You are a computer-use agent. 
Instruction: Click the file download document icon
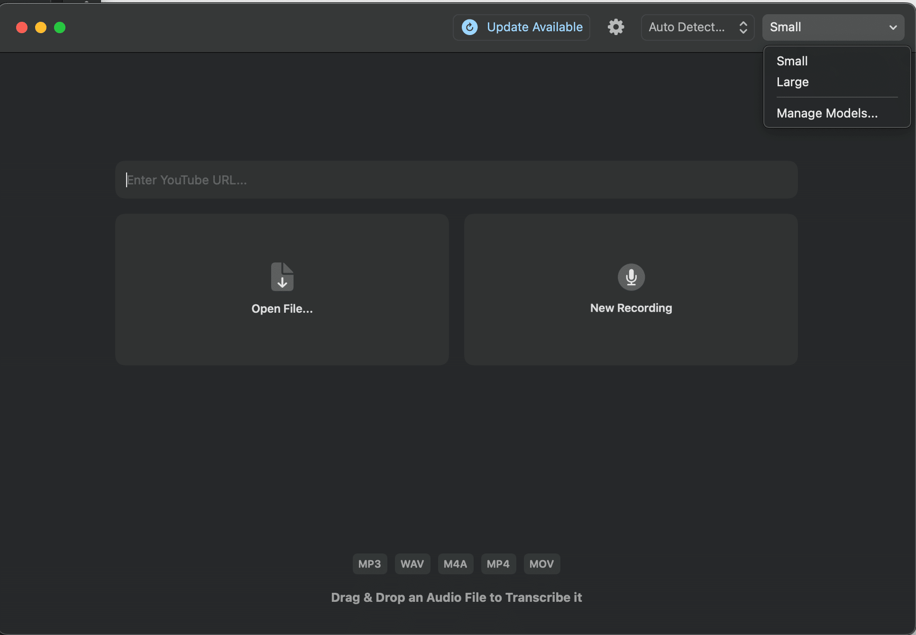click(282, 277)
